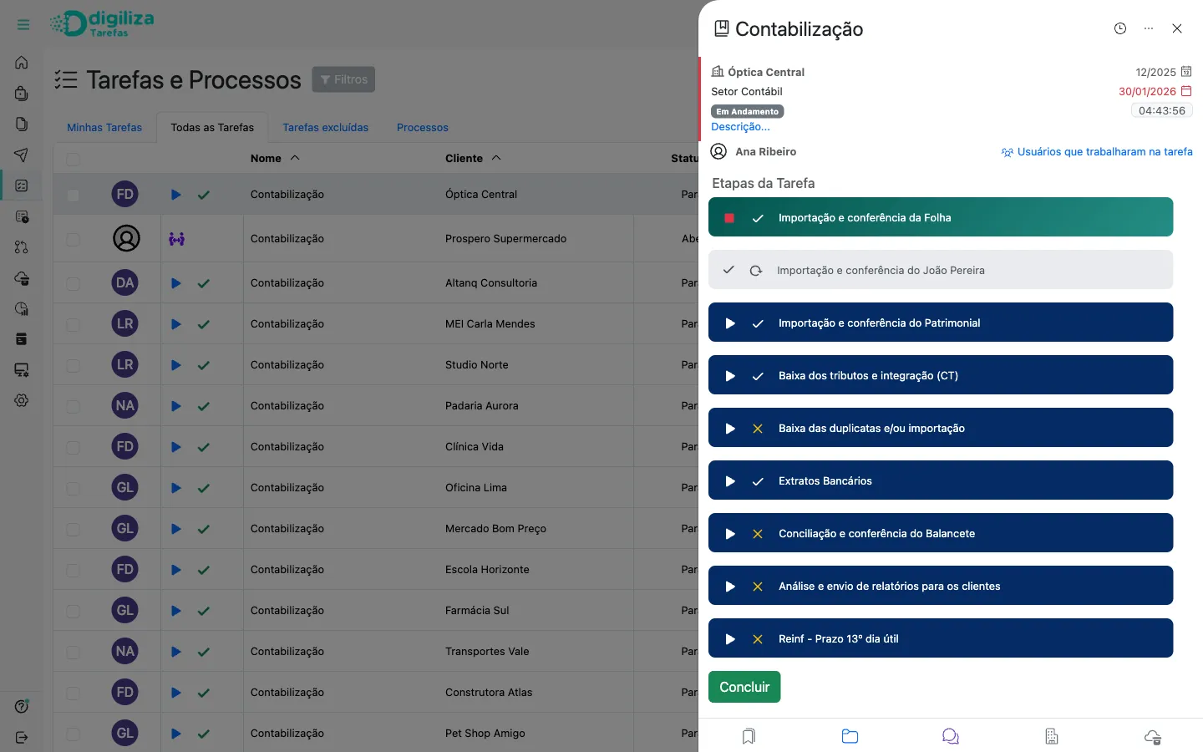Image resolution: width=1203 pixels, height=752 pixels.
Task: Mark Conciliação e conferência do Balancete status icon
Action: pyautogui.click(x=758, y=534)
